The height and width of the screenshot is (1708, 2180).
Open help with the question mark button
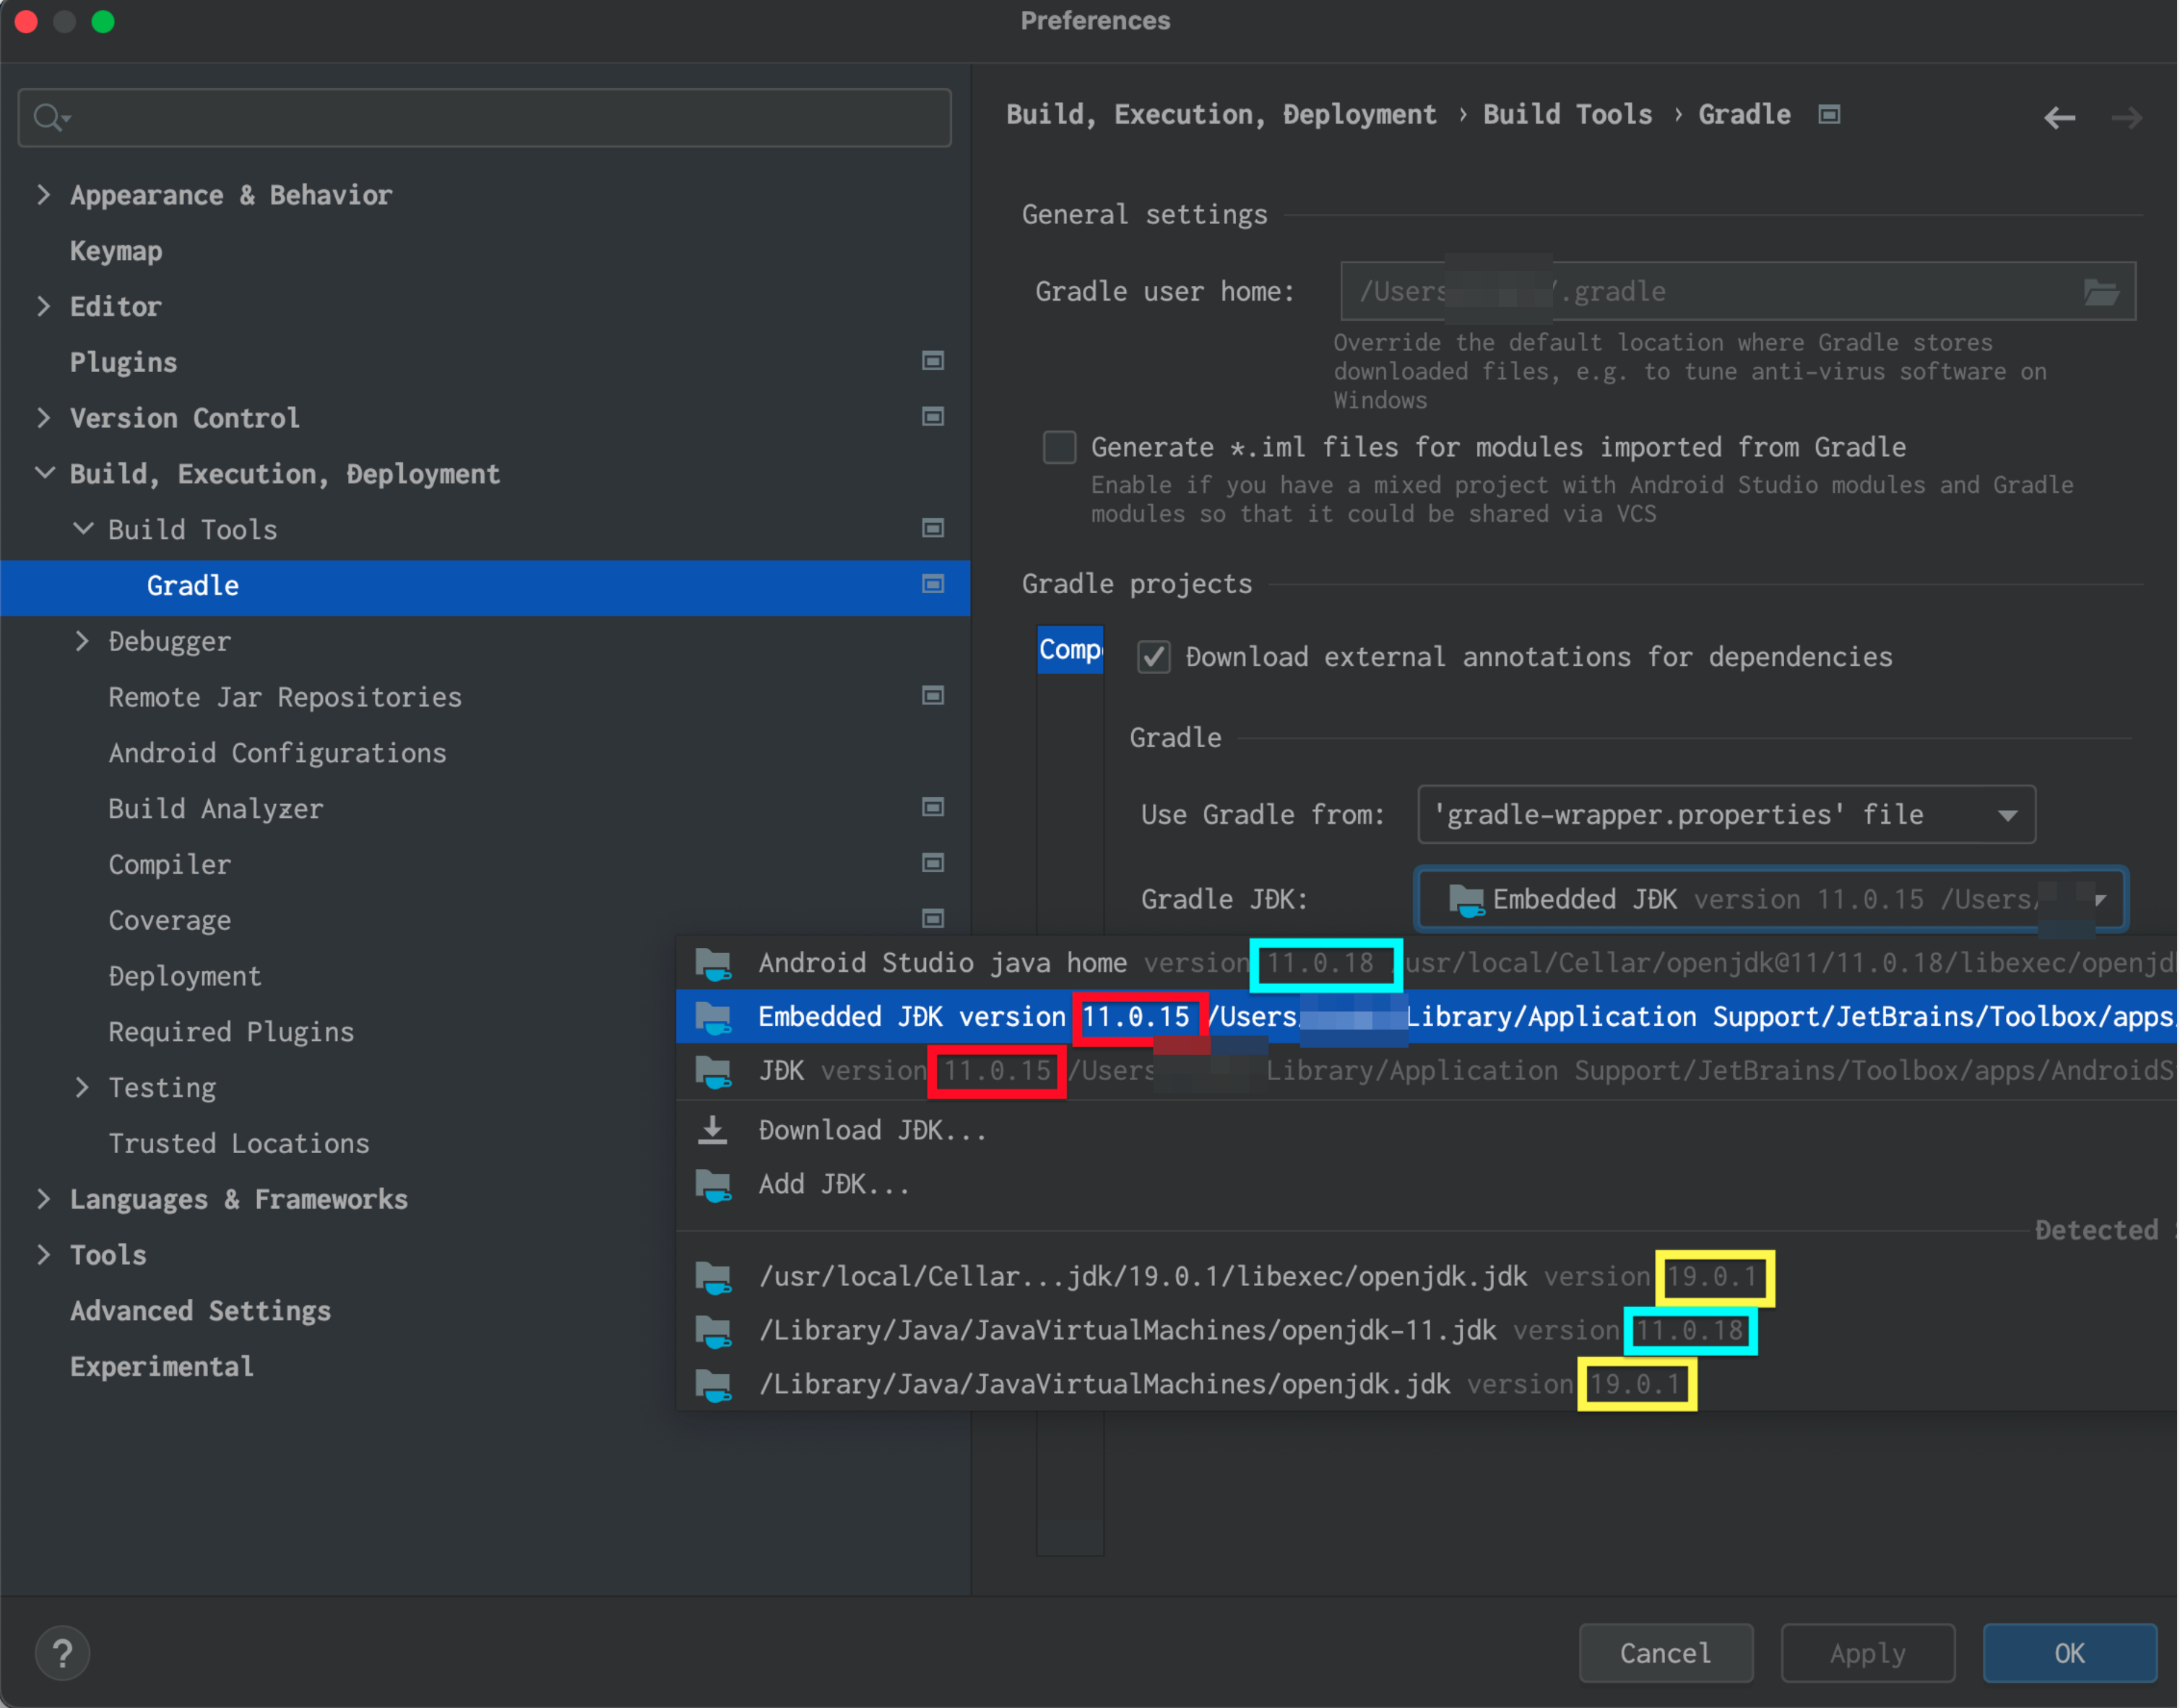pos(62,1654)
